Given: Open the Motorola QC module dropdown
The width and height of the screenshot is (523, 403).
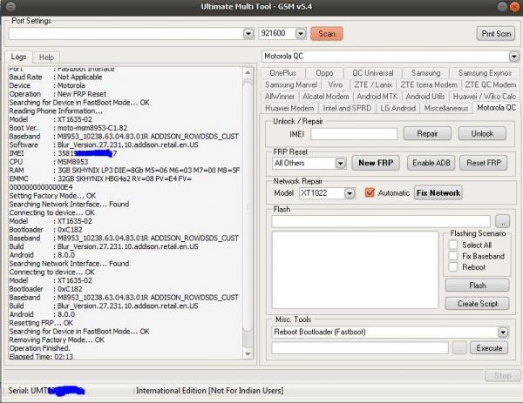Looking at the screenshot, I should click(x=514, y=57).
